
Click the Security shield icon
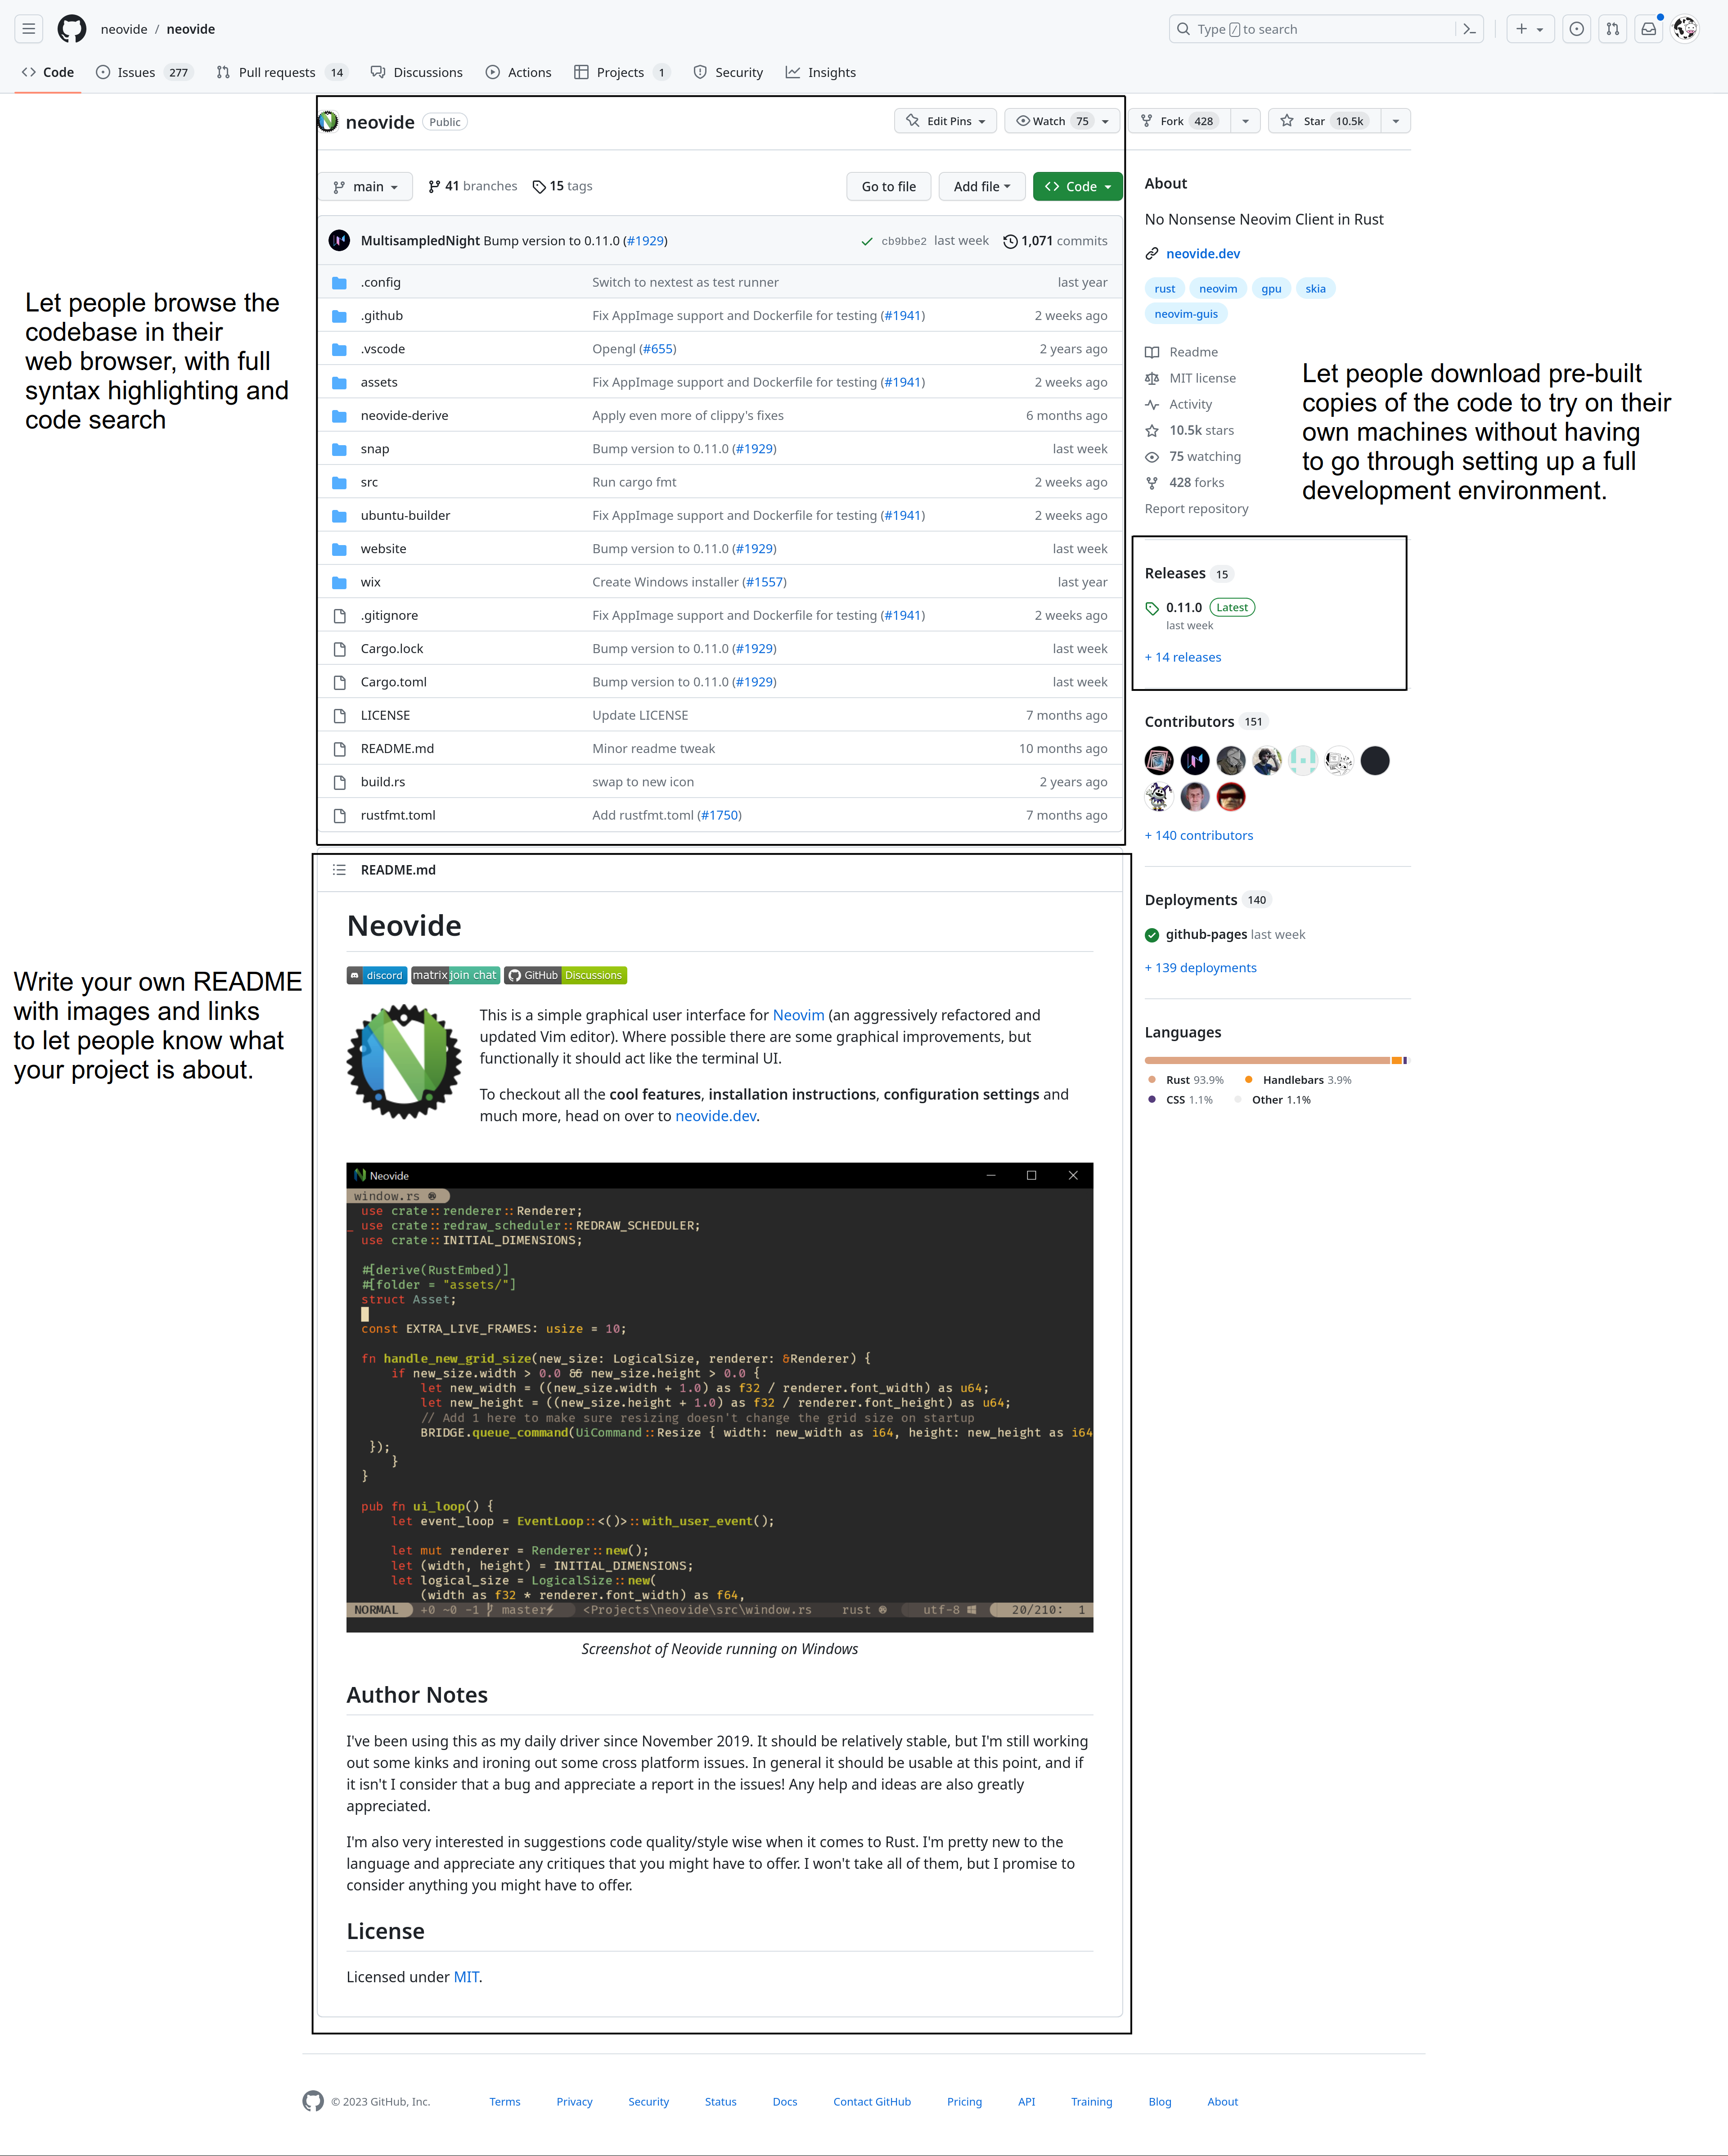(700, 72)
